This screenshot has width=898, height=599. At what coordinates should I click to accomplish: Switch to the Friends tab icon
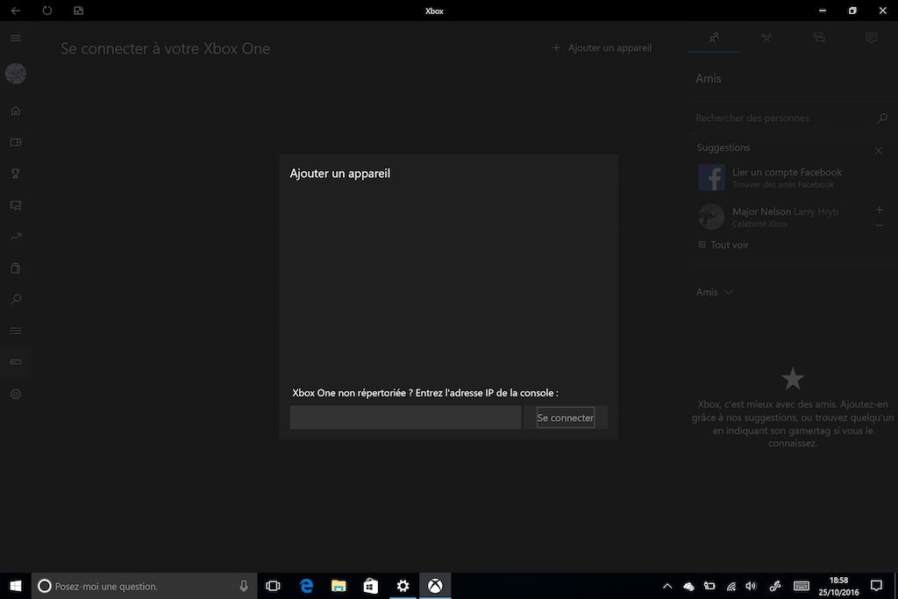(714, 38)
